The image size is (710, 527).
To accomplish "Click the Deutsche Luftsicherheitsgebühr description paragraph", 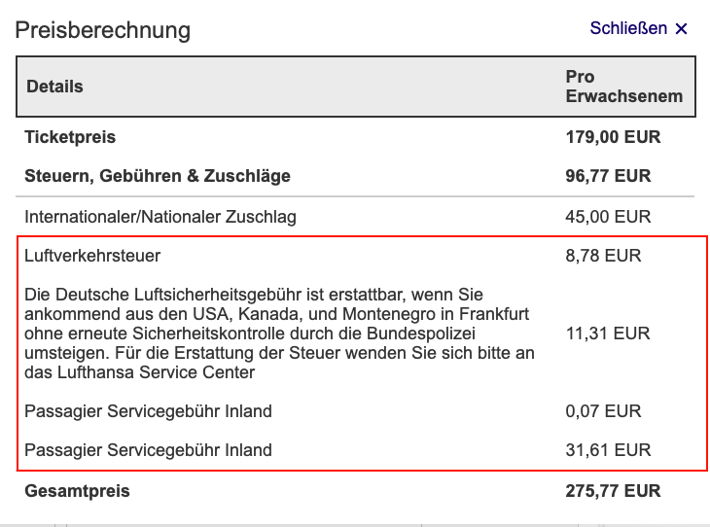I will coord(279,334).
